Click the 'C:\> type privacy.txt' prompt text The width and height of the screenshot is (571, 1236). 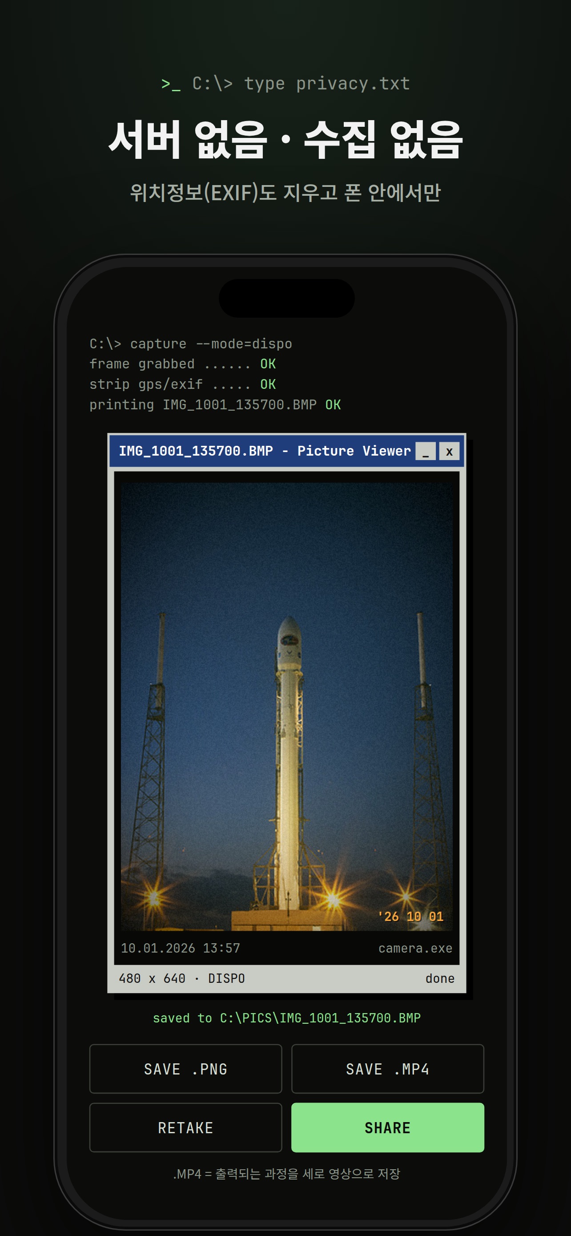pos(301,84)
